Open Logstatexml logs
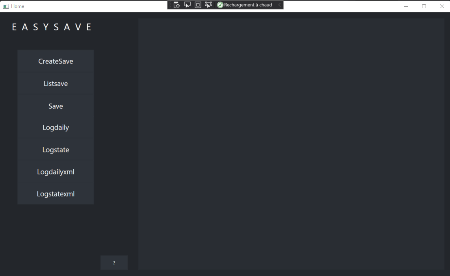Image resolution: width=450 pixels, height=276 pixels. tap(56, 194)
